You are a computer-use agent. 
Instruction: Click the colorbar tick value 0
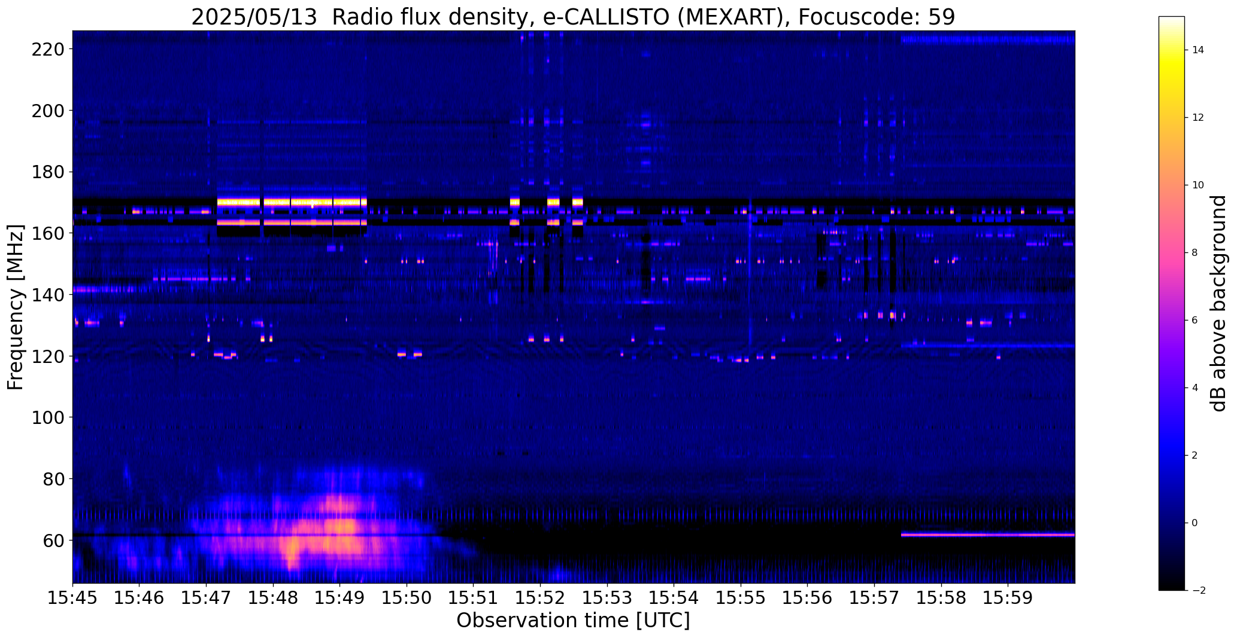1195,523
